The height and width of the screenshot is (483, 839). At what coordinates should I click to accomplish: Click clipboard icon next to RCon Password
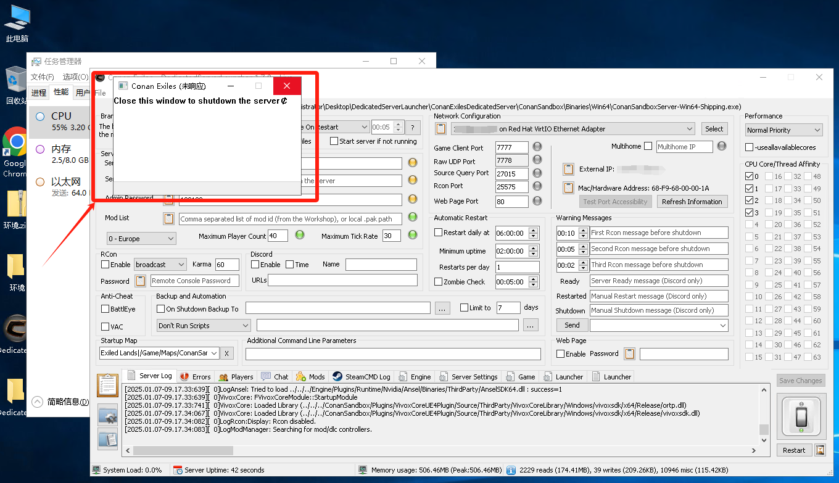tap(141, 281)
